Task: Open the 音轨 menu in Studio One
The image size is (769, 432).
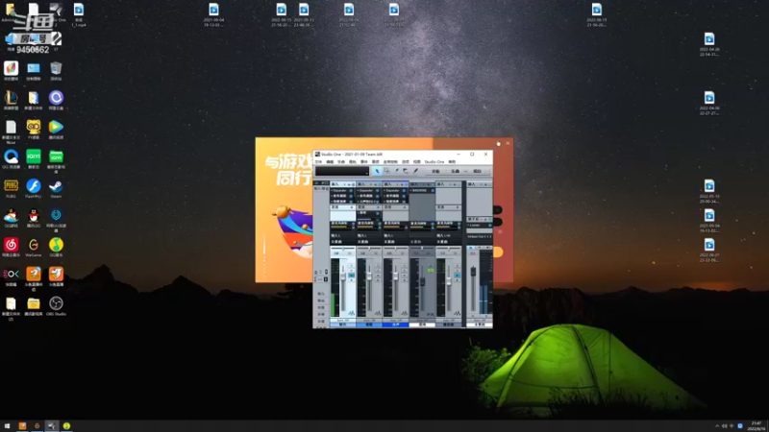Action: 353,161
